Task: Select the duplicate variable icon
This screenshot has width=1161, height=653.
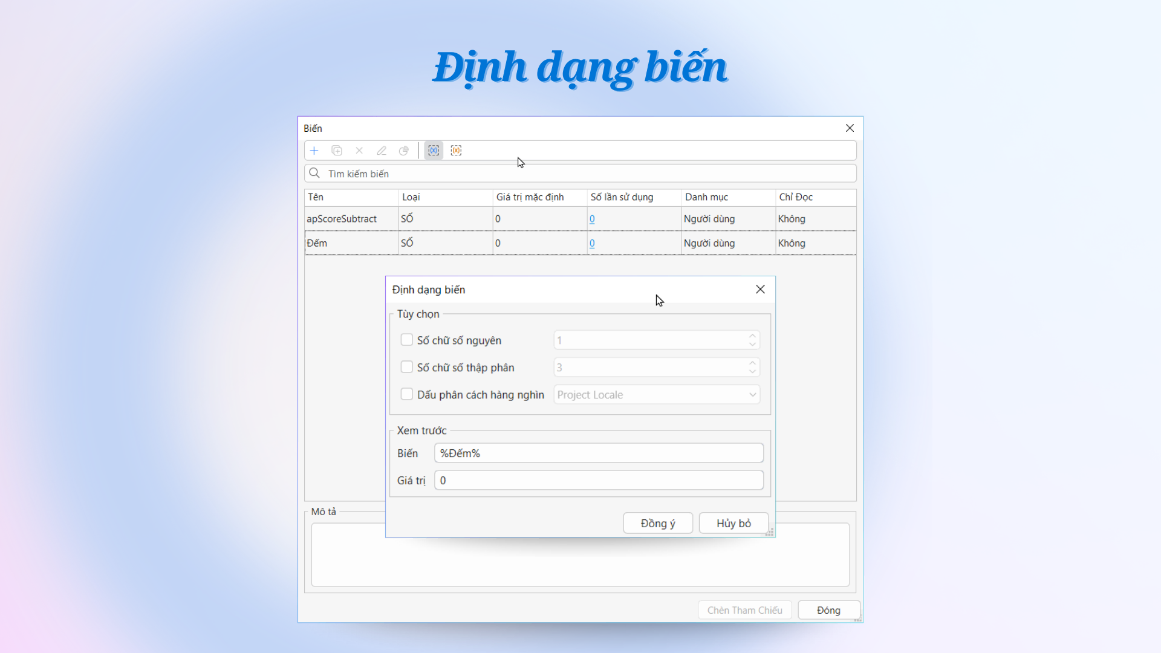Action: tap(337, 151)
